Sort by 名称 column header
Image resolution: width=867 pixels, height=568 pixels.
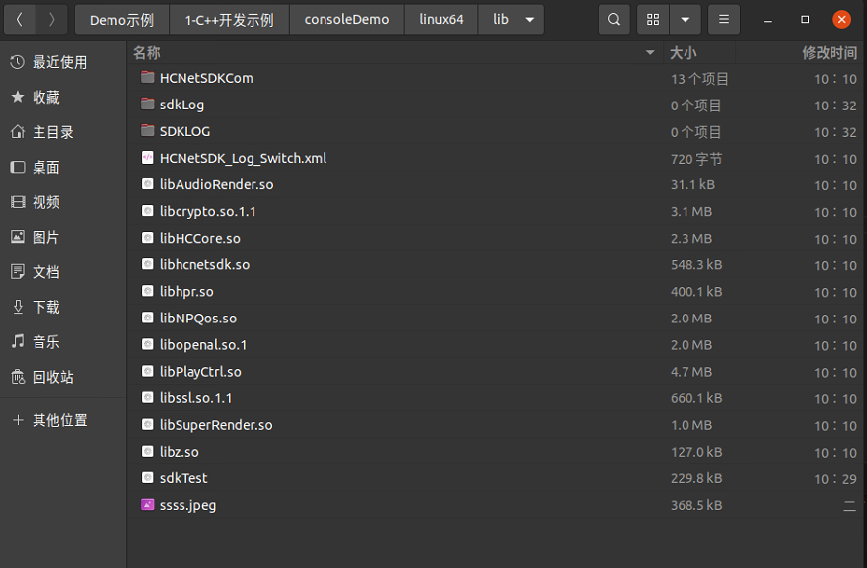(395, 53)
